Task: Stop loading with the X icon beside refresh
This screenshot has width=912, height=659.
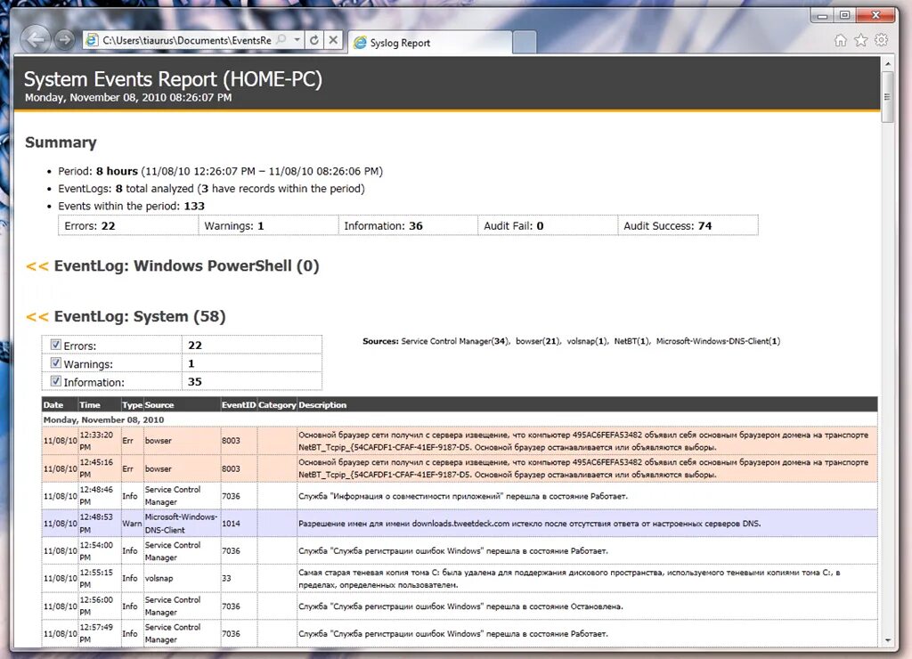Action: point(333,39)
